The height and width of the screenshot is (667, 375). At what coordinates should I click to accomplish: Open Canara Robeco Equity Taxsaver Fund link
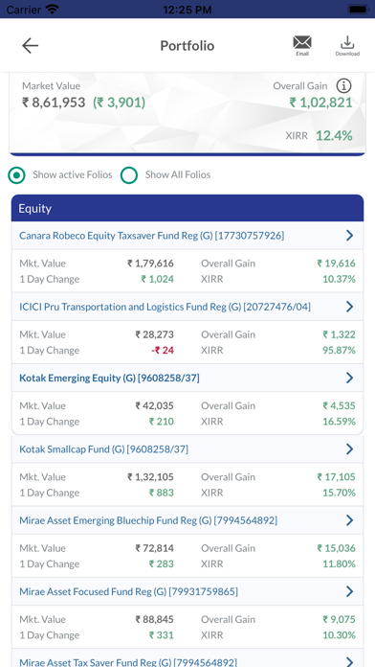tap(151, 235)
